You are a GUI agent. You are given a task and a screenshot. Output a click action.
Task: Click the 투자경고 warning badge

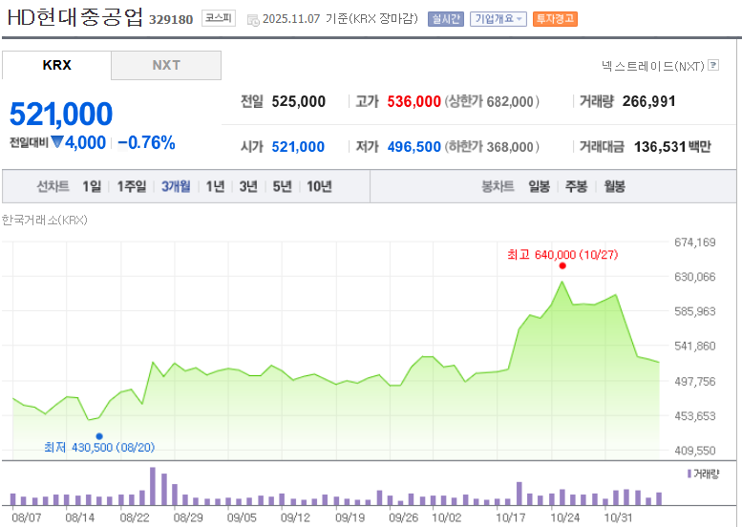point(555,19)
